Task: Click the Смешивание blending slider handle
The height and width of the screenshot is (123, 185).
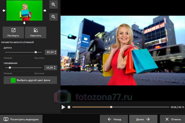Action: (10, 68)
